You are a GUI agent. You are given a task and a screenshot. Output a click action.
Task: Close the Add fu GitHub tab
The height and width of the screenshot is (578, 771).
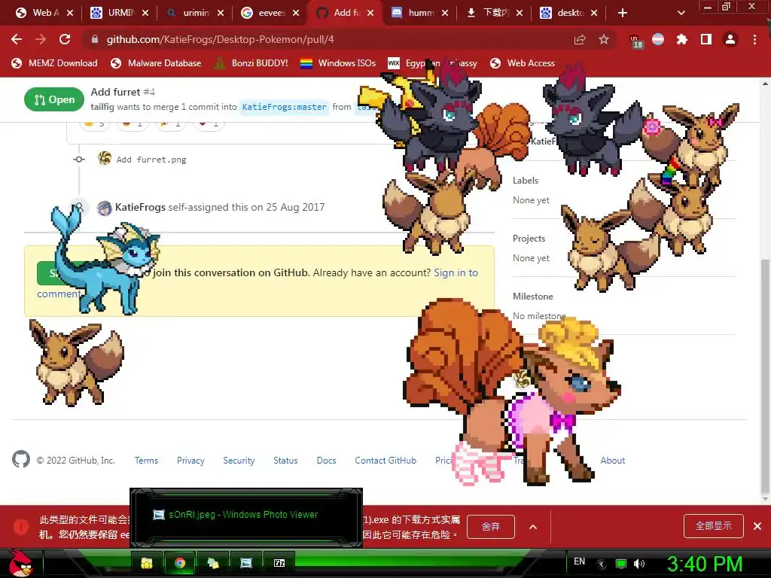pos(370,13)
